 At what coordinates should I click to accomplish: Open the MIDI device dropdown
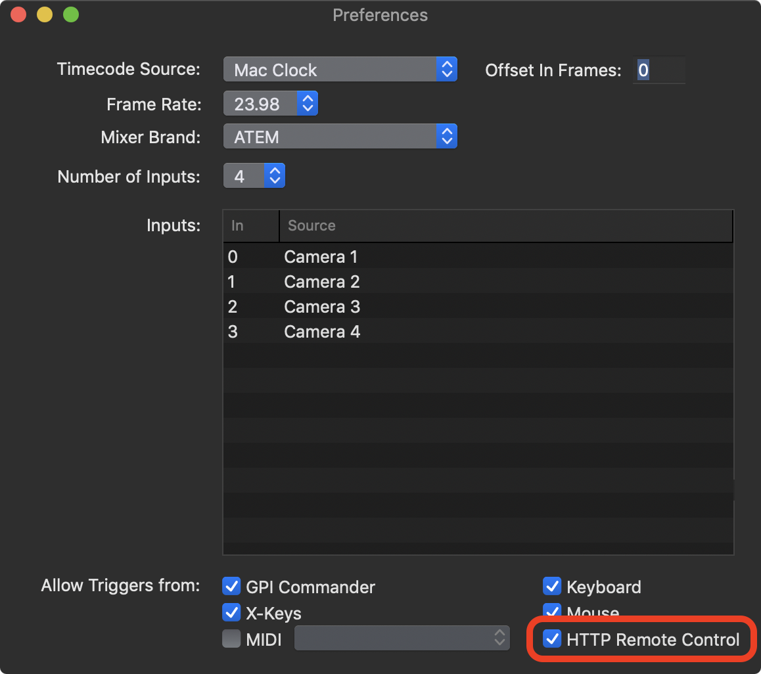[x=402, y=638]
